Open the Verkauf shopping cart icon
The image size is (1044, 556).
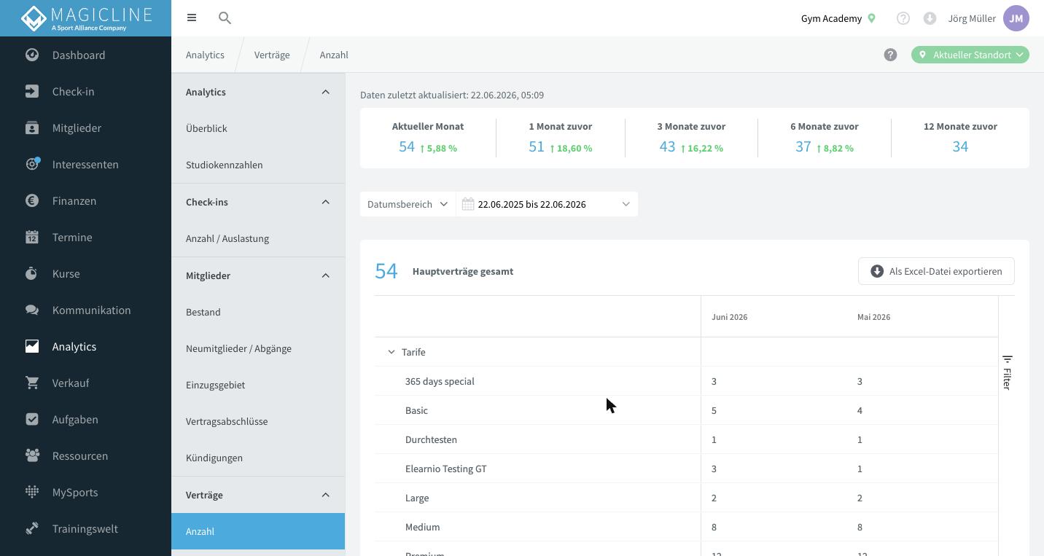tap(32, 383)
